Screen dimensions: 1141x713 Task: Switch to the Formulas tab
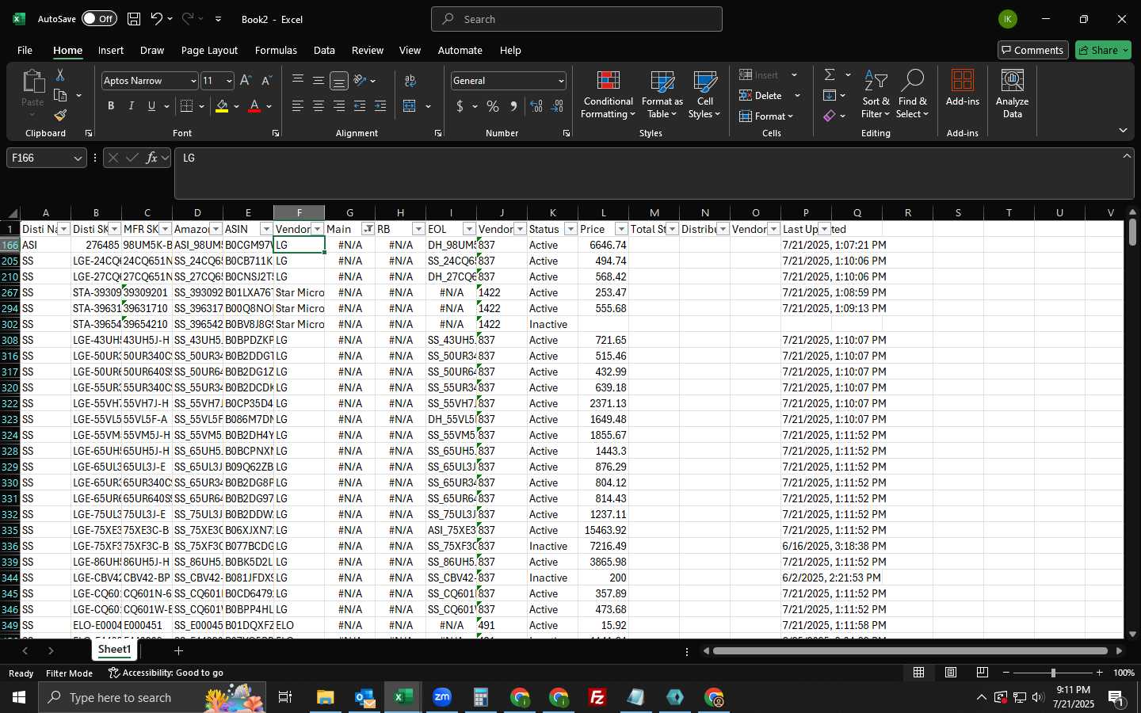pyautogui.click(x=276, y=50)
